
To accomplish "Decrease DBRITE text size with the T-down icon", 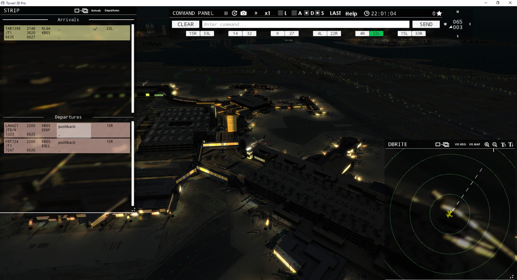I will (x=511, y=145).
